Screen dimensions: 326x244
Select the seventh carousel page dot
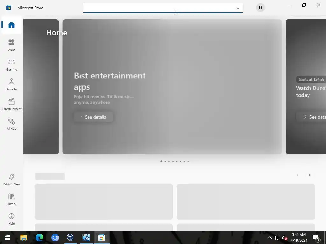pos(184,161)
